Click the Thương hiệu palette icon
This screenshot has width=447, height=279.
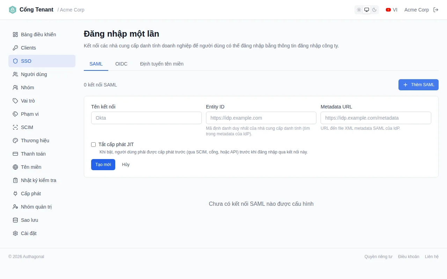pos(15,141)
